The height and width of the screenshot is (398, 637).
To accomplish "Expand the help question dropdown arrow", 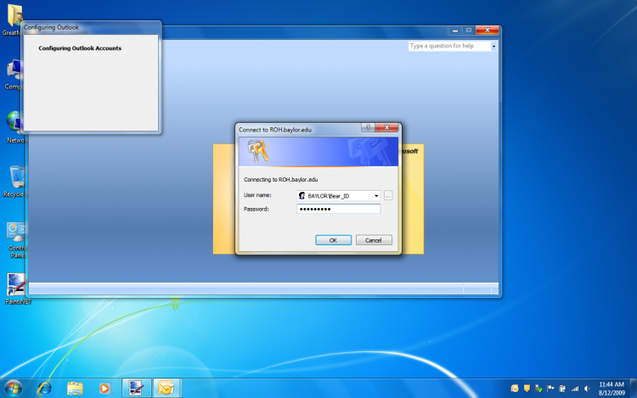I will 493,47.
